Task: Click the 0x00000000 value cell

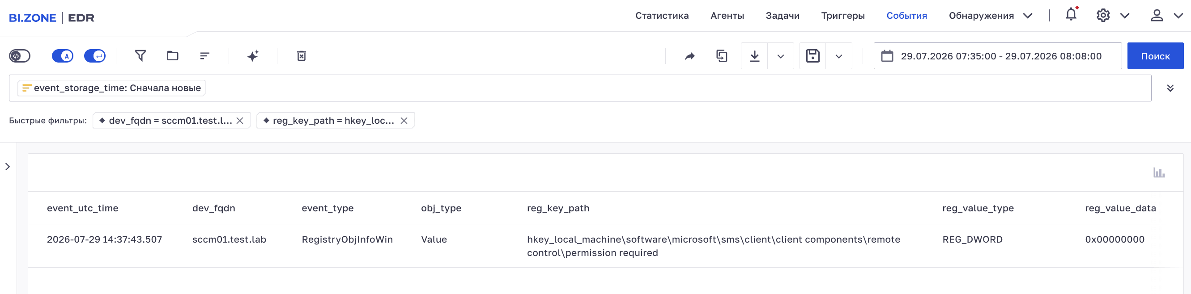Action: point(1114,239)
